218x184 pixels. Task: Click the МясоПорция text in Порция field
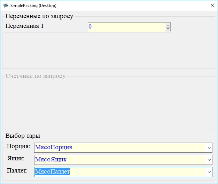(53, 147)
